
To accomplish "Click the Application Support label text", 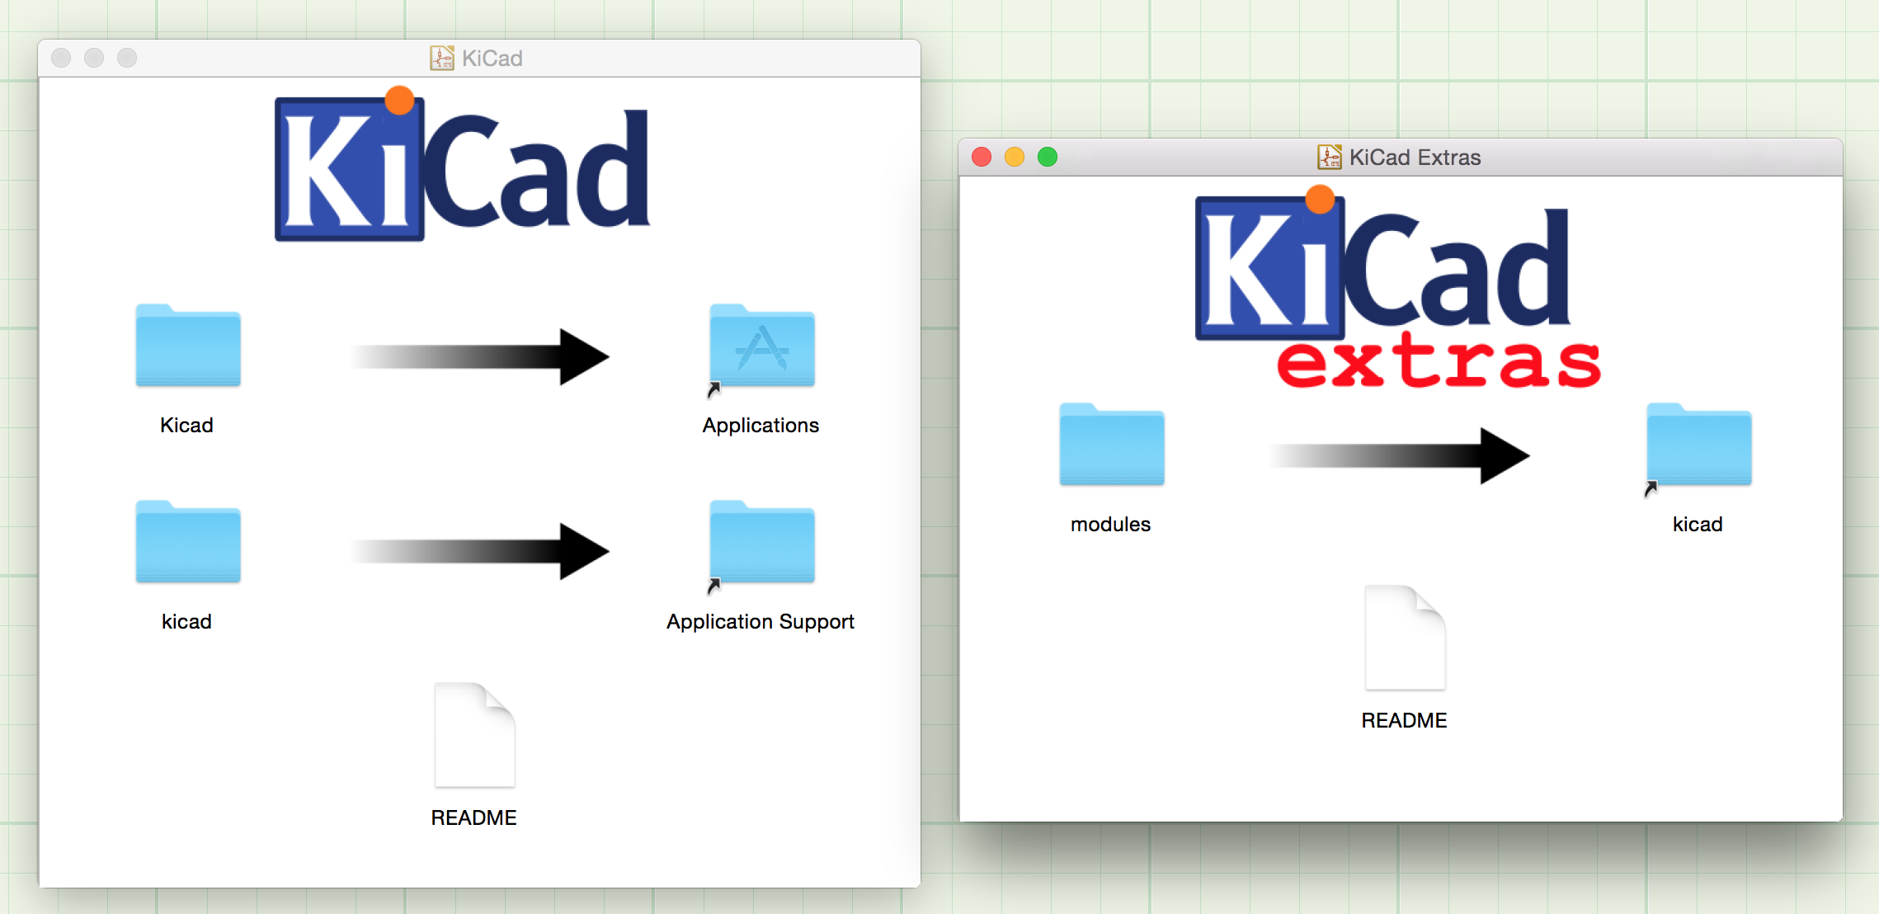I will pos(760,622).
